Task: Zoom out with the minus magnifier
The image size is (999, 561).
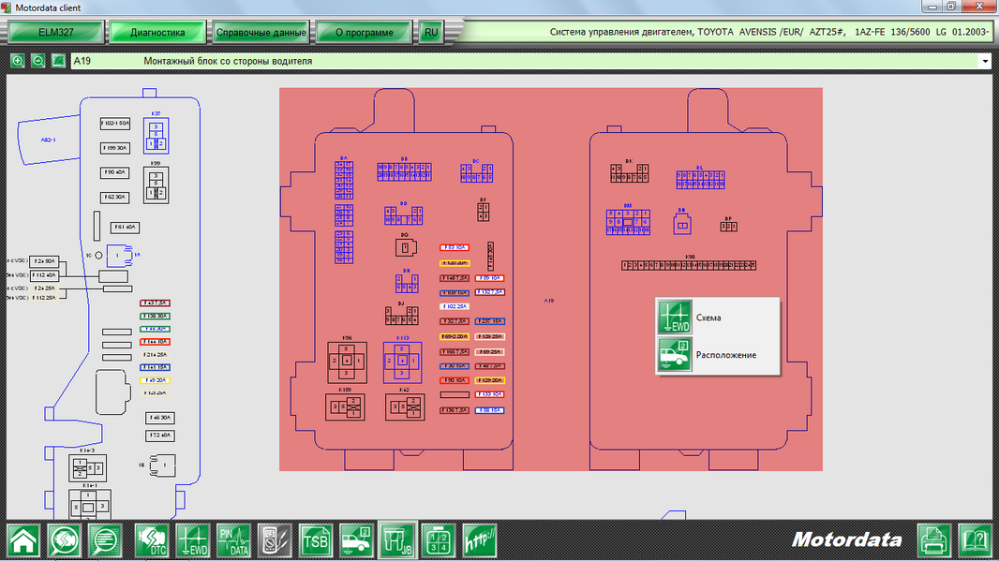Action: point(37,61)
